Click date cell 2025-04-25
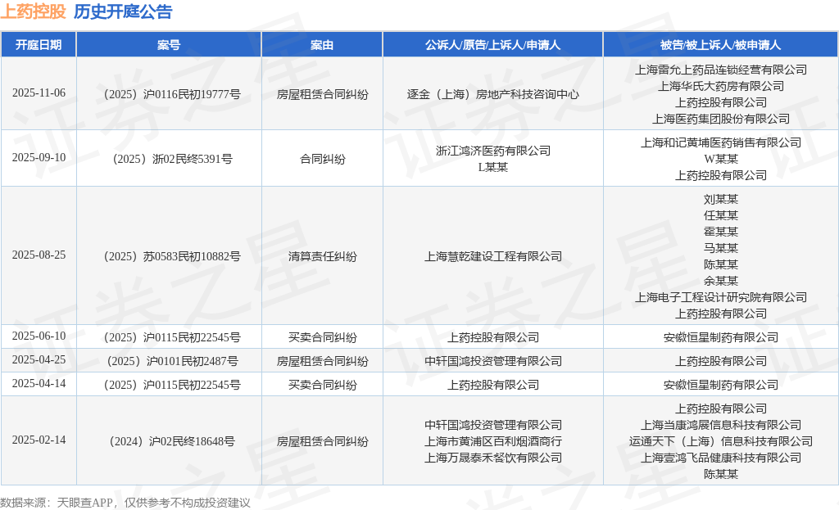The width and height of the screenshot is (839, 510). 39,359
